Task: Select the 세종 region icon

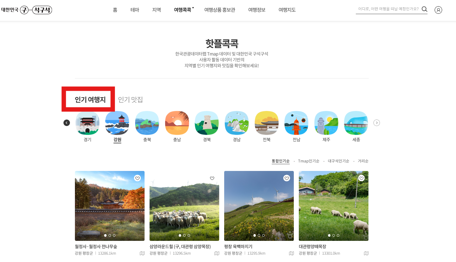Action: [x=356, y=123]
